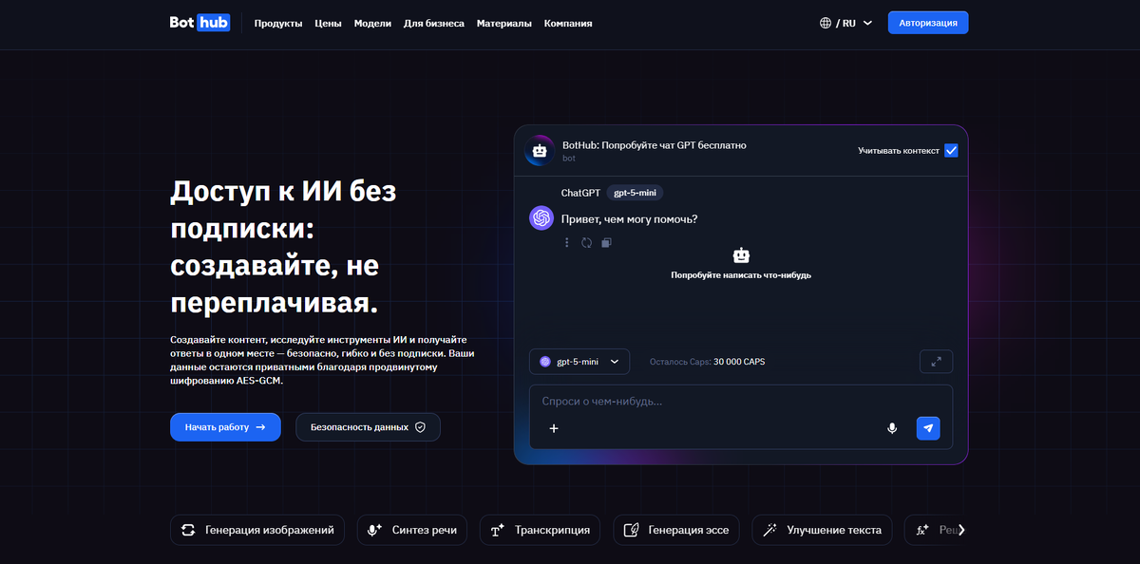Viewport: 1140px width, 564px height.
Task: Click the right arrow to see more features
Action: [961, 530]
